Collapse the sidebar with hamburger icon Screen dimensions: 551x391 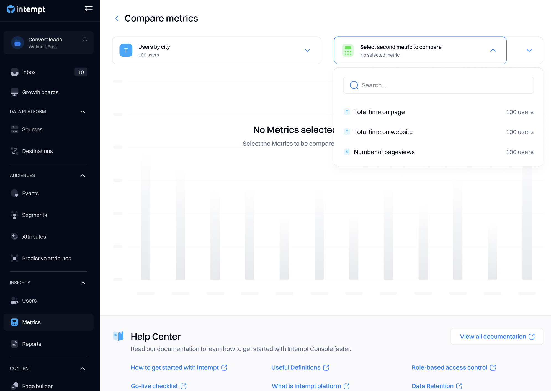[89, 9]
